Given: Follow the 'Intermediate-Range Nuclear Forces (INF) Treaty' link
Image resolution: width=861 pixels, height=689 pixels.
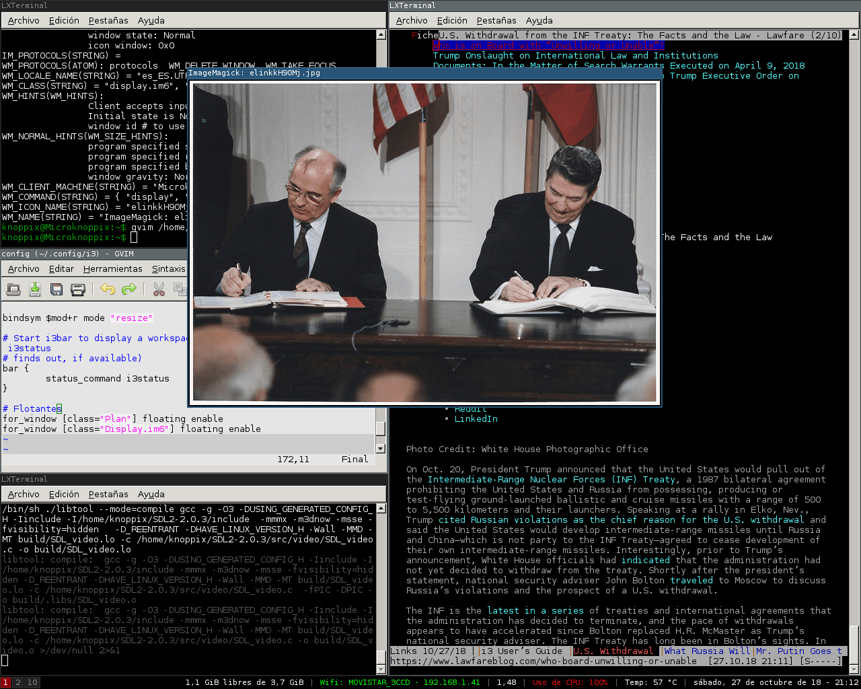Looking at the screenshot, I should pyautogui.click(x=552, y=480).
